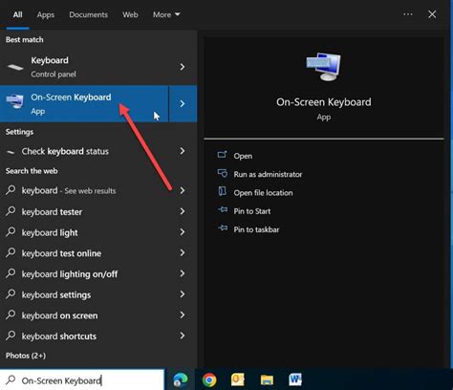The height and width of the screenshot is (390, 453).
Task: Open File Explorer from the taskbar
Action: click(267, 379)
